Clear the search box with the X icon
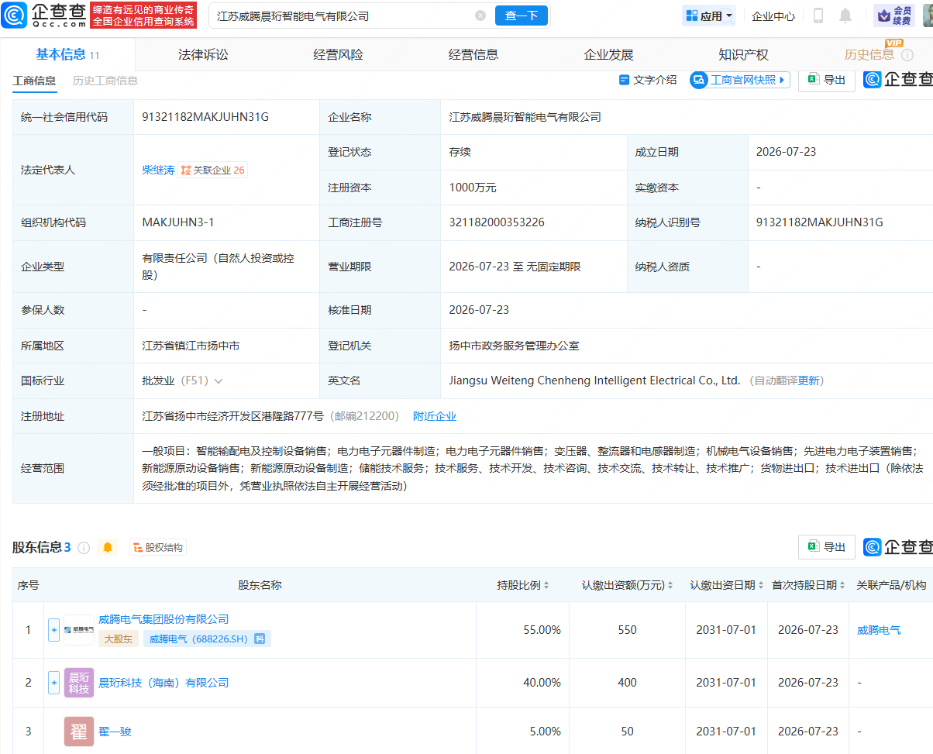 480,15
